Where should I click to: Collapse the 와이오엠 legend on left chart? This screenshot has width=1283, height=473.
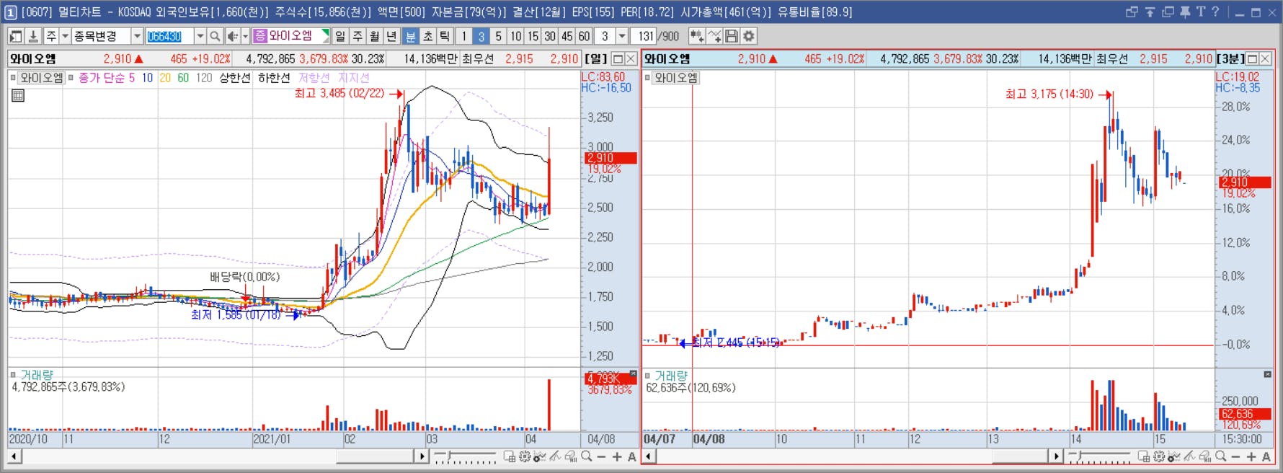(14, 78)
